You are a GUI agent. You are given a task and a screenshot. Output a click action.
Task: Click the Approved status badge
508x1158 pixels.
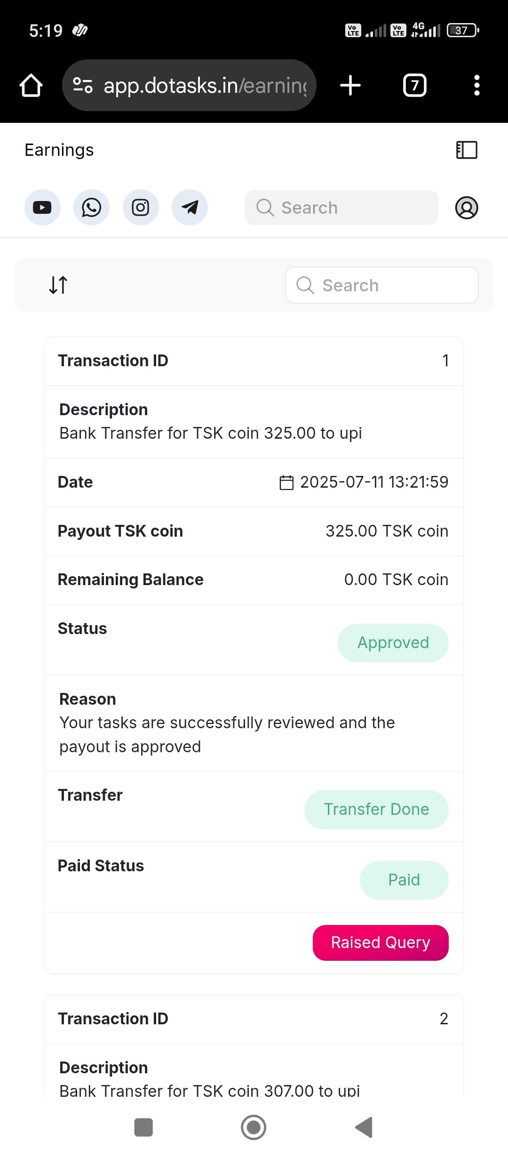coord(393,643)
